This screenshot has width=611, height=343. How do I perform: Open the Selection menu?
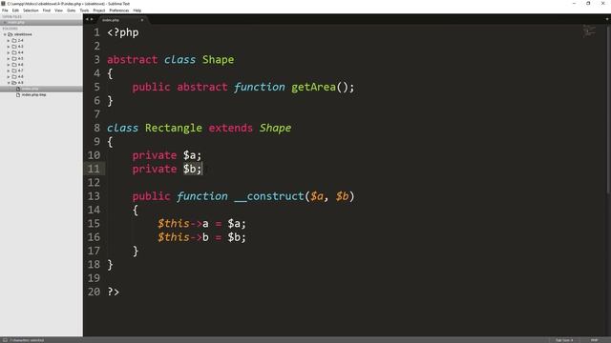coord(31,10)
